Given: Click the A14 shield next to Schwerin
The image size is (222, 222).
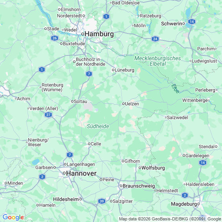Looking at the screenshot, I should pos(192,22).
